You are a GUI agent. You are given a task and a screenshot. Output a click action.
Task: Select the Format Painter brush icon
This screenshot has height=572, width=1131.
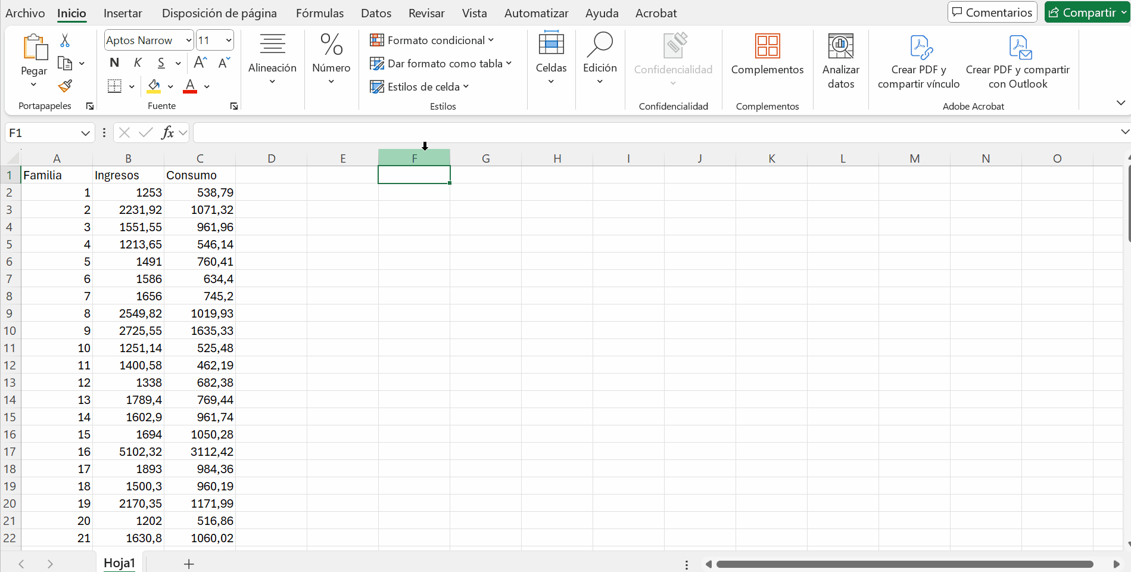pos(65,86)
